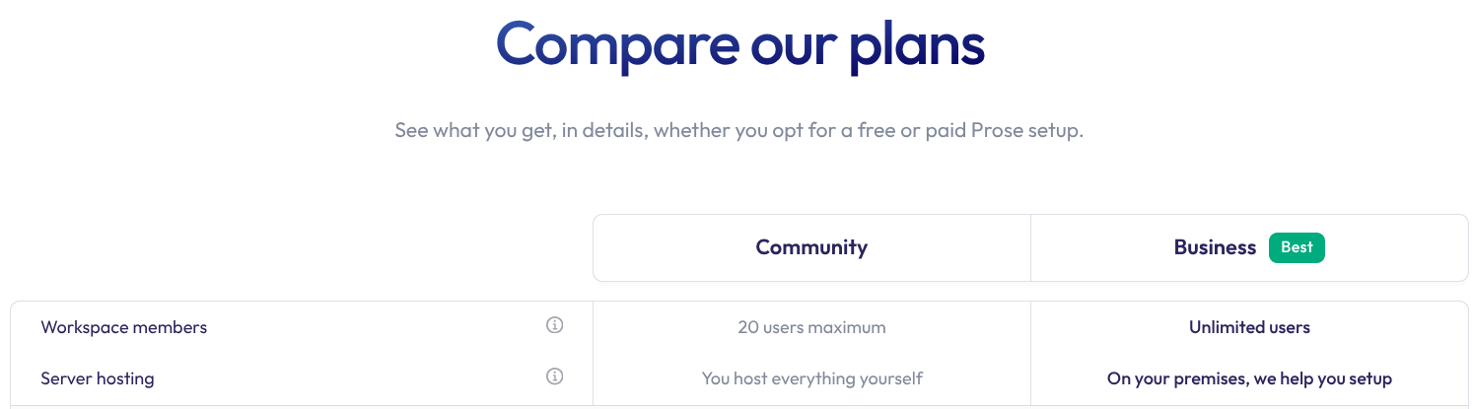Viewport: 1474px width, 409px height.
Task: Click the Server hosting row label
Action: click(98, 378)
